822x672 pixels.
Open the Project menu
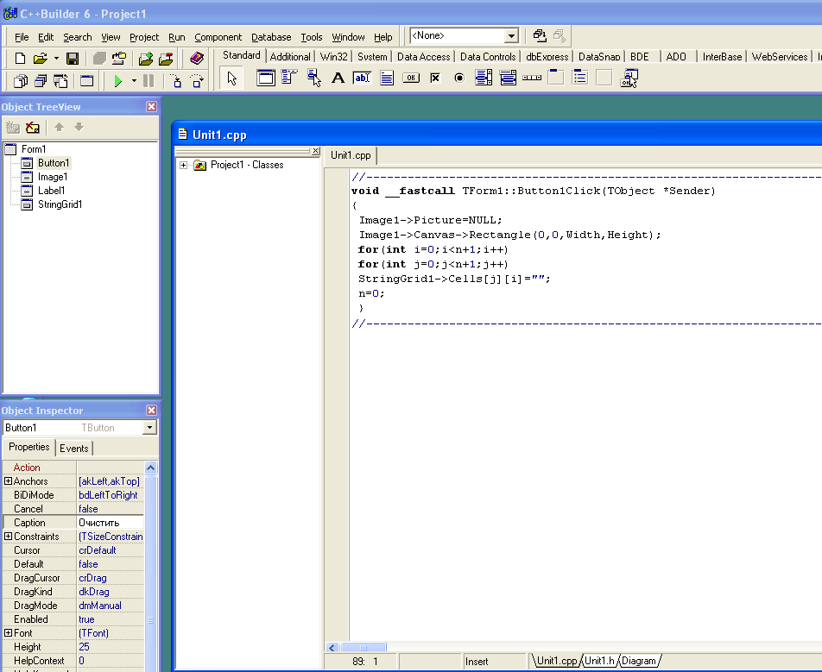pyautogui.click(x=144, y=37)
